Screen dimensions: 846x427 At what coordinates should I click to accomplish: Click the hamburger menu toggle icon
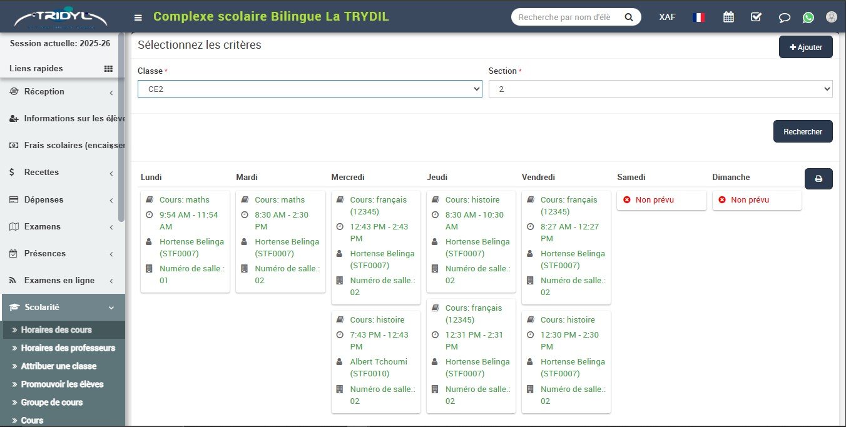[138, 18]
